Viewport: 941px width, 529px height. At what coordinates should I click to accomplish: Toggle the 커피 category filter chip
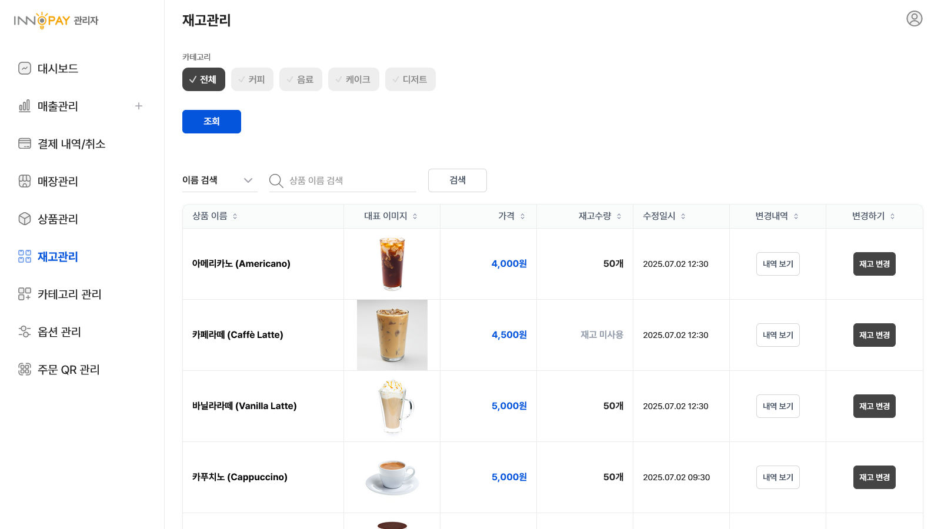[x=252, y=79]
